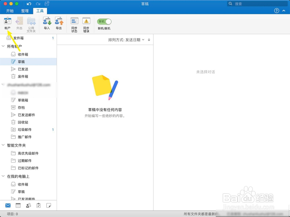The height and width of the screenshot is (217, 290).
Task: Collapse the ribbon with top-right chevron
Action: point(284,11)
